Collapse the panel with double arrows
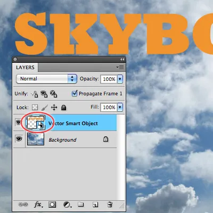Screen dimensions: 213x213 122,59
